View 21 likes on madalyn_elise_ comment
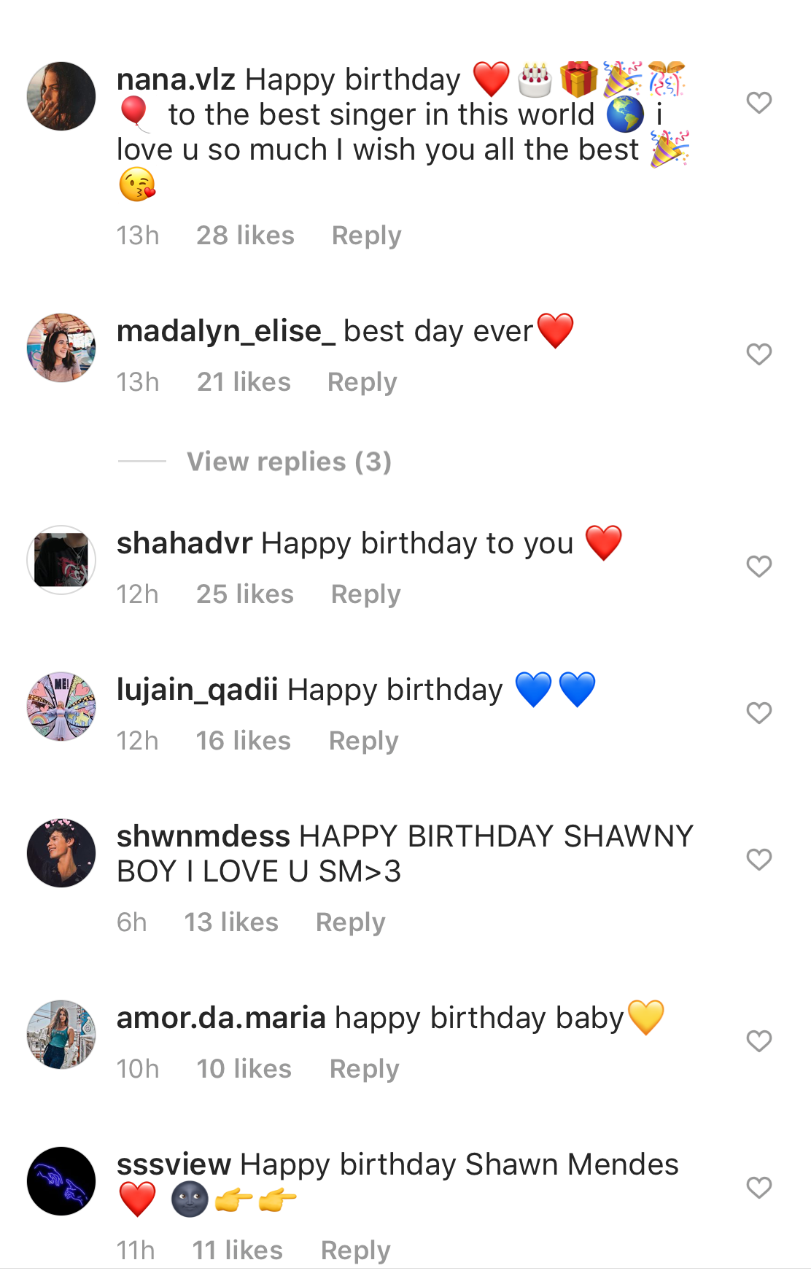 244,382
